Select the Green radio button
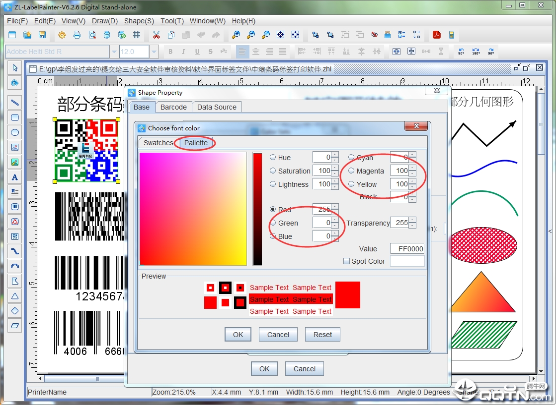This screenshot has width=556, height=405. pos(273,223)
